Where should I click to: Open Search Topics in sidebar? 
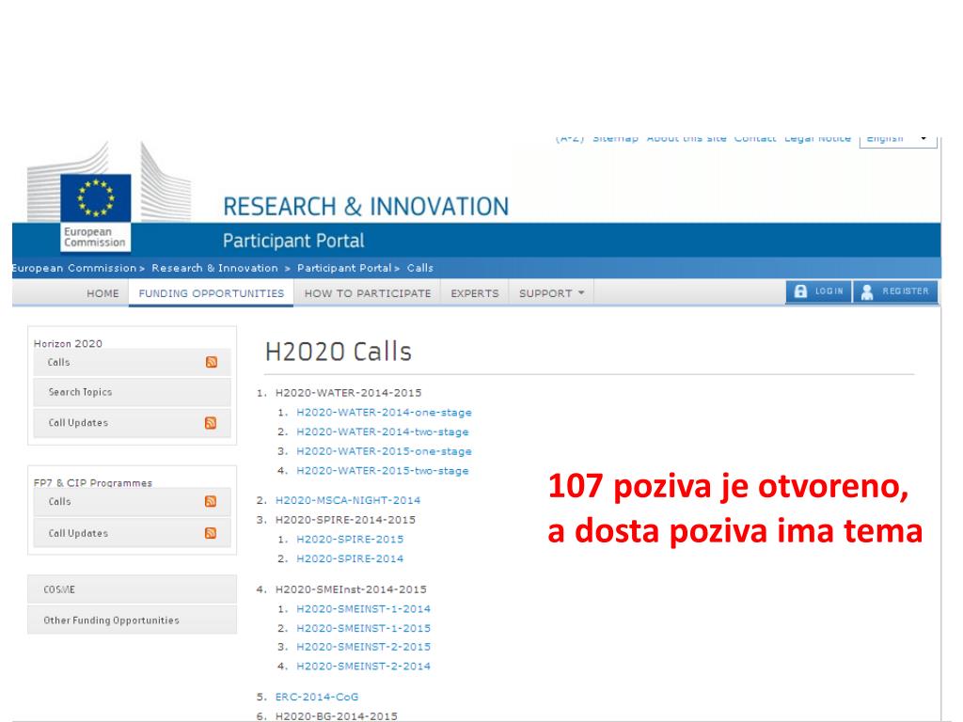click(132, 392)
